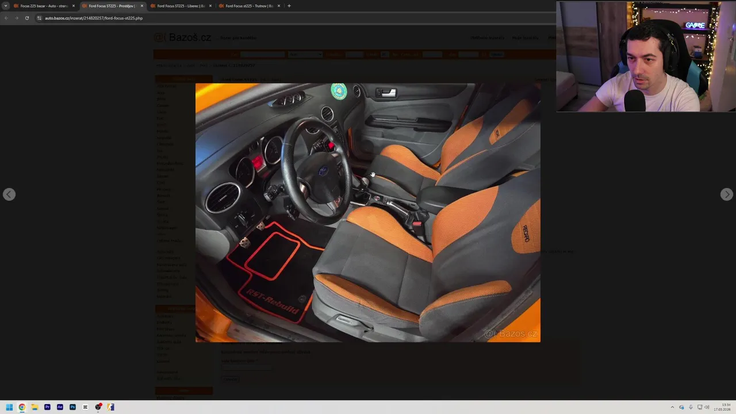Open site information icon in the address bar
Viewport: 736px width, 414px height.
tap(39, 18)
